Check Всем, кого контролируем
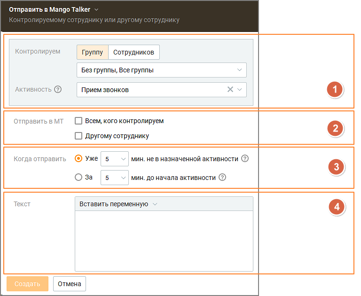Viewport: 361px width, 296px height. 78,121
